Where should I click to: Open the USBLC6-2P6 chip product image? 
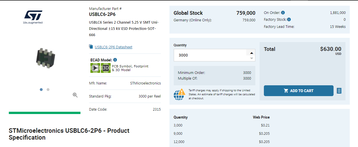coord(45,58)
